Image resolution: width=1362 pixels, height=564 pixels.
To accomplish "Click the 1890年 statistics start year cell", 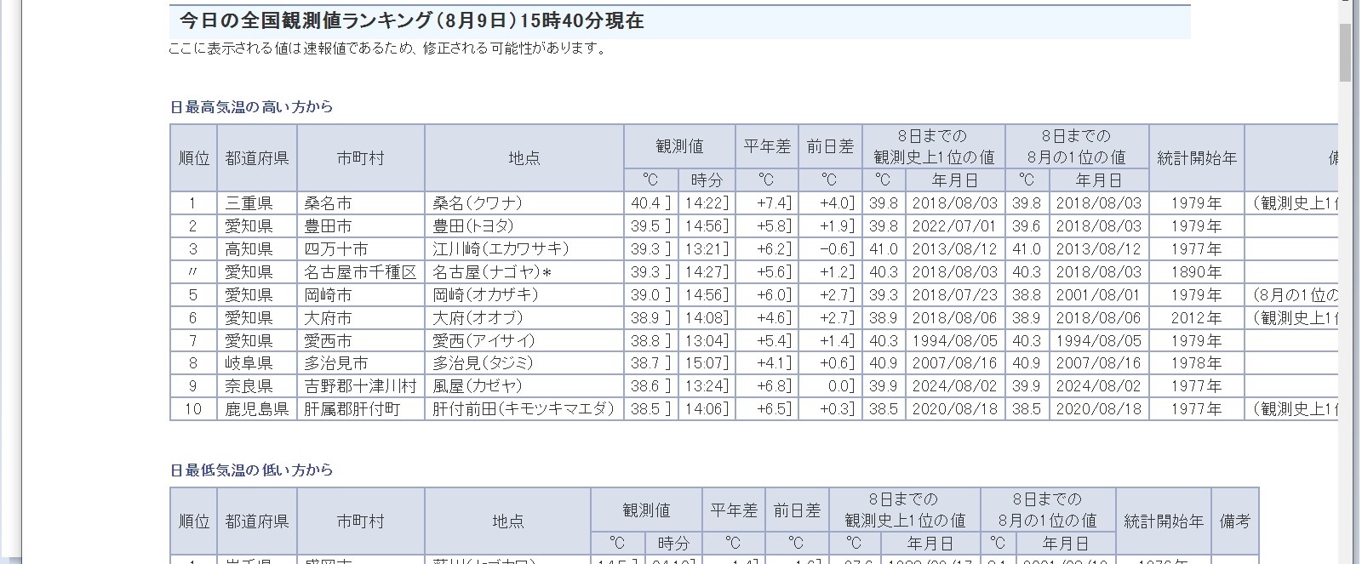I will 1196,272.
